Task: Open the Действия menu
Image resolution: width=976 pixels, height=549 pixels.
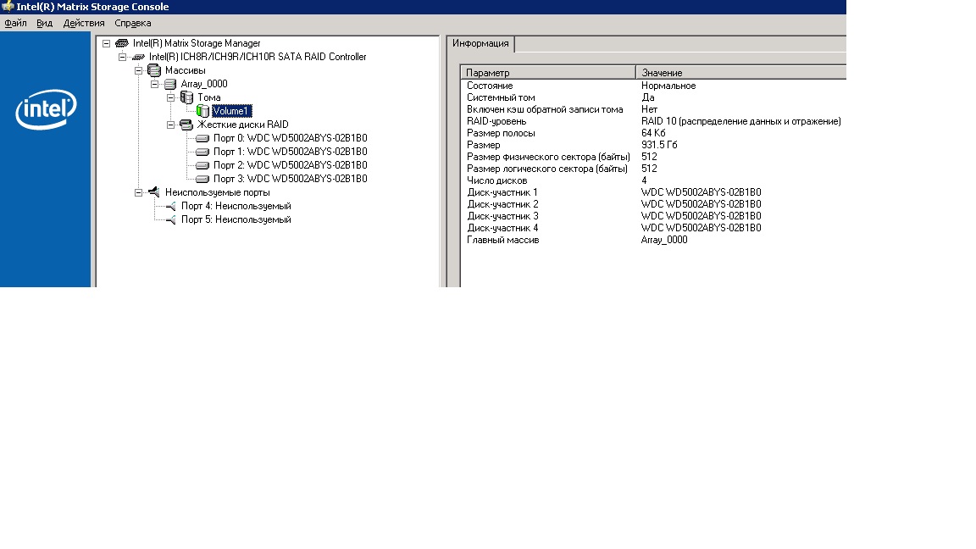Action: tap(84, 23)
